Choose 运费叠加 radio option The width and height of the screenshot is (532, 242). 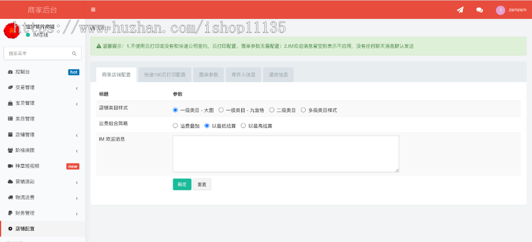click(175, 126)
